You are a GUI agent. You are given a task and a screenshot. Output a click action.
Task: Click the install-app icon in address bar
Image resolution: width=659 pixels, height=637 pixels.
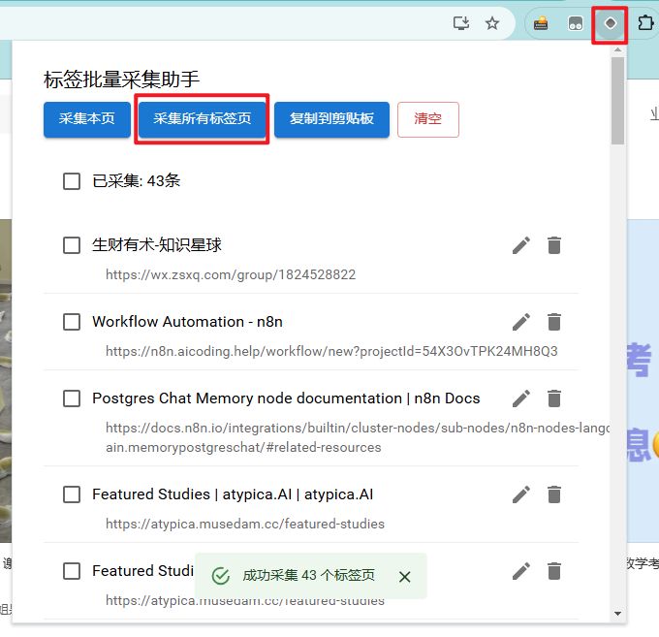tap(461, 23)
